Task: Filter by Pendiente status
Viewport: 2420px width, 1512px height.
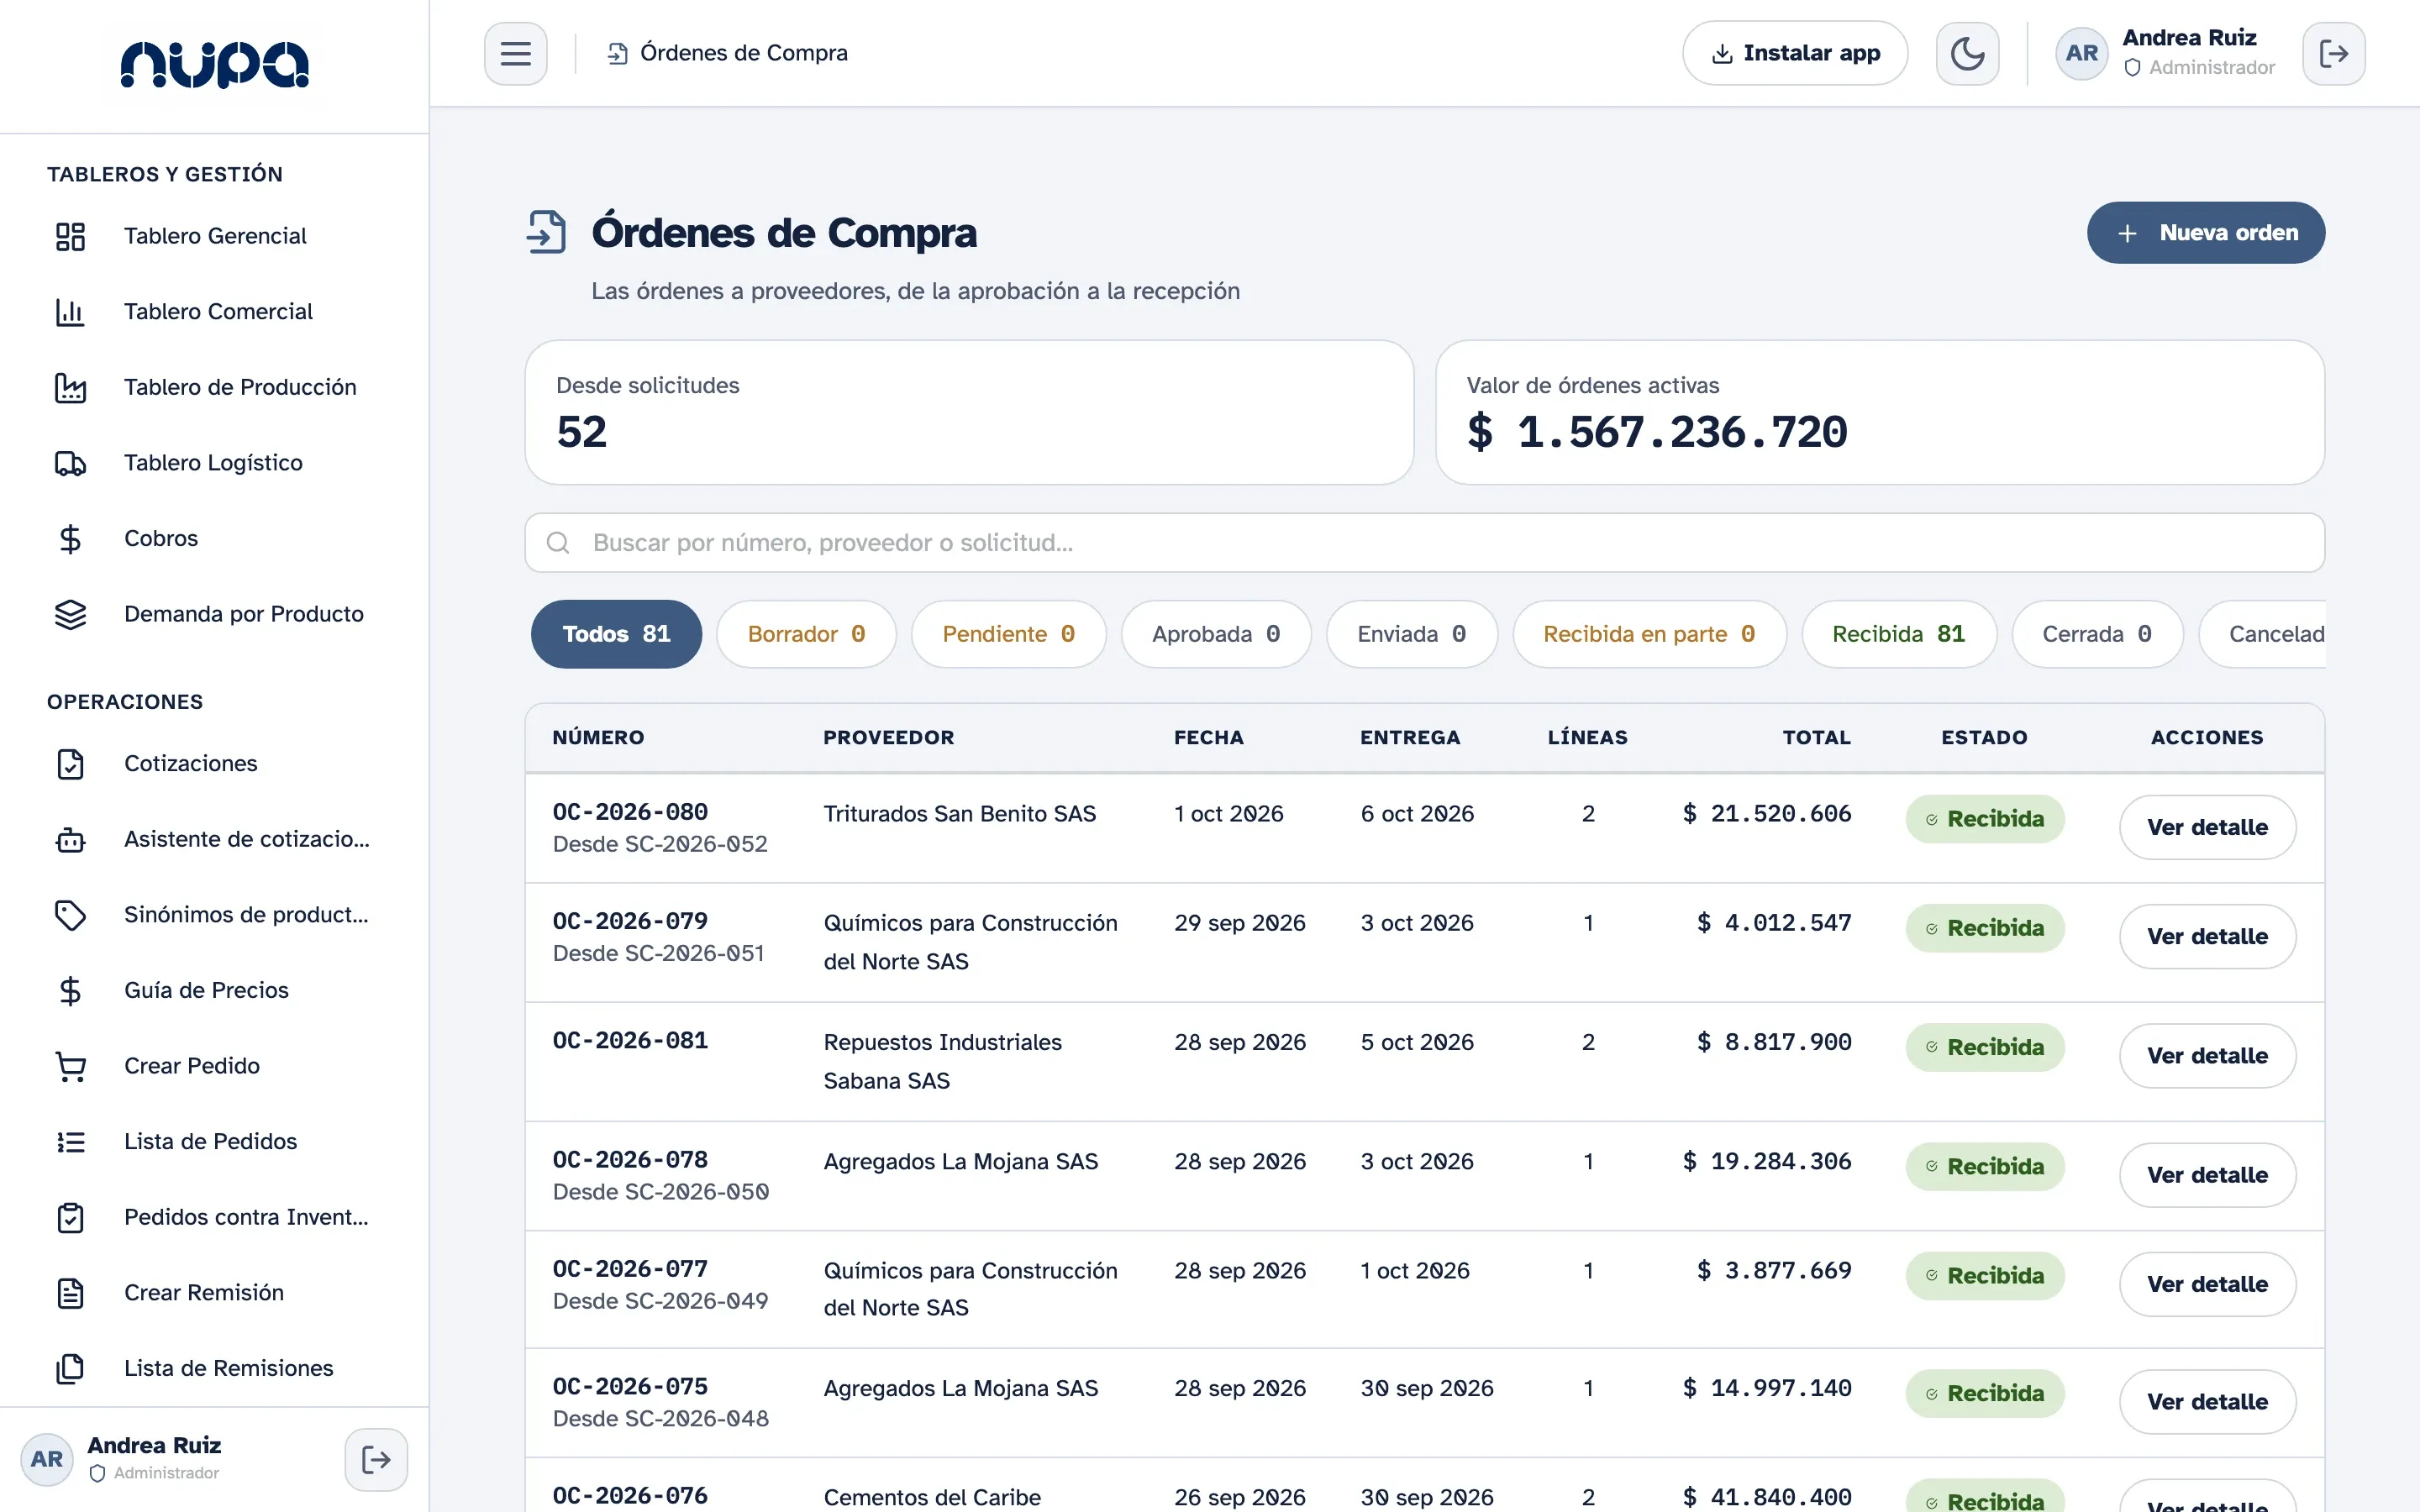Action: tap(1008, 634)
